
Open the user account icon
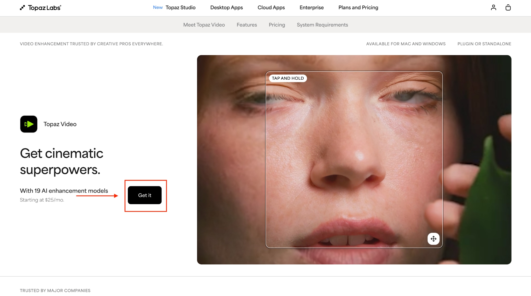pos(493,8)
